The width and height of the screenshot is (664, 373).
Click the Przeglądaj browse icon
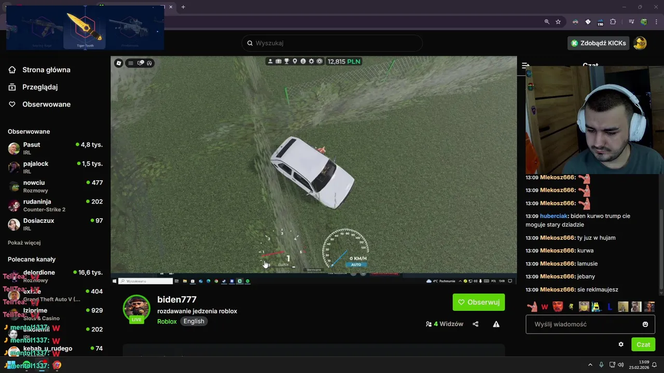(12, 87)
